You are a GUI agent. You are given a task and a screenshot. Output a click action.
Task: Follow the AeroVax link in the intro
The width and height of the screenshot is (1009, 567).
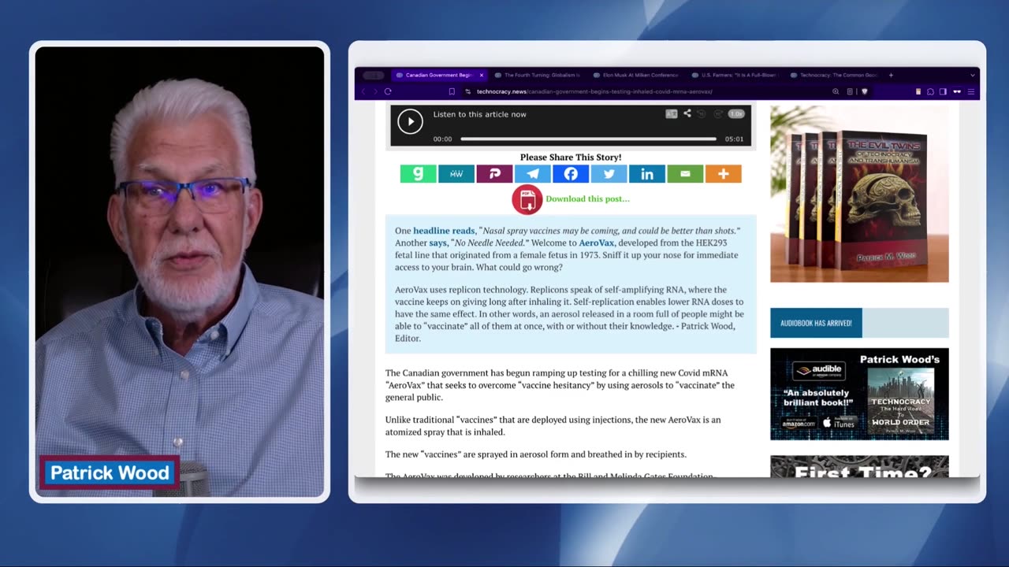[596, 243]
